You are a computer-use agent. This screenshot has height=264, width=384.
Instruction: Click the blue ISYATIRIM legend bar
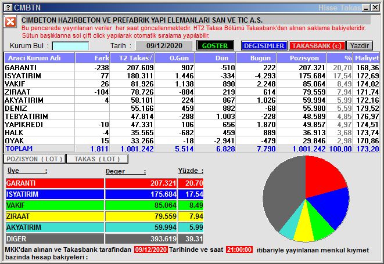tap(55, 194)
